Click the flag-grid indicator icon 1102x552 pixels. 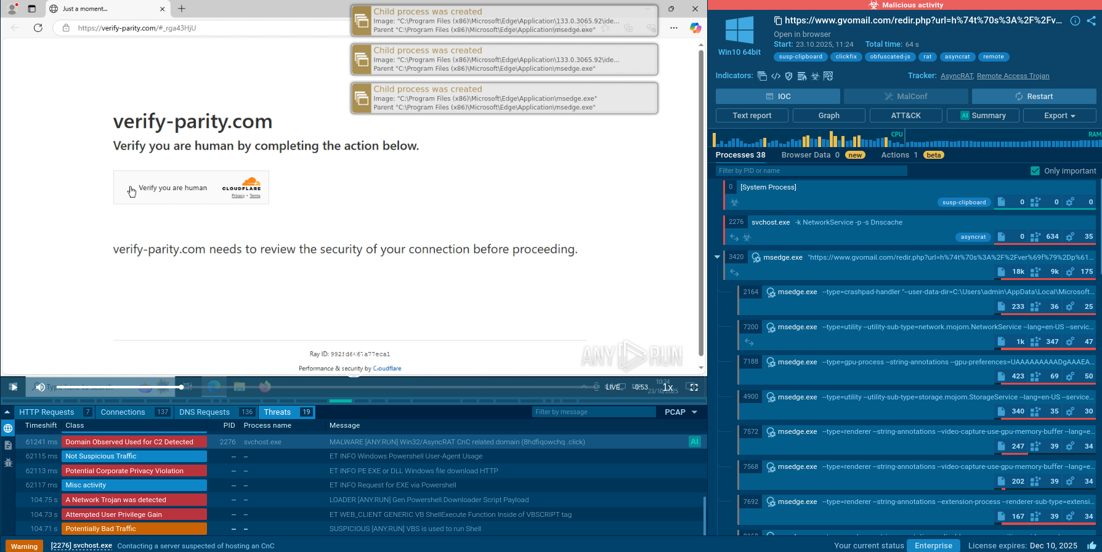click(x=829, y=76)
